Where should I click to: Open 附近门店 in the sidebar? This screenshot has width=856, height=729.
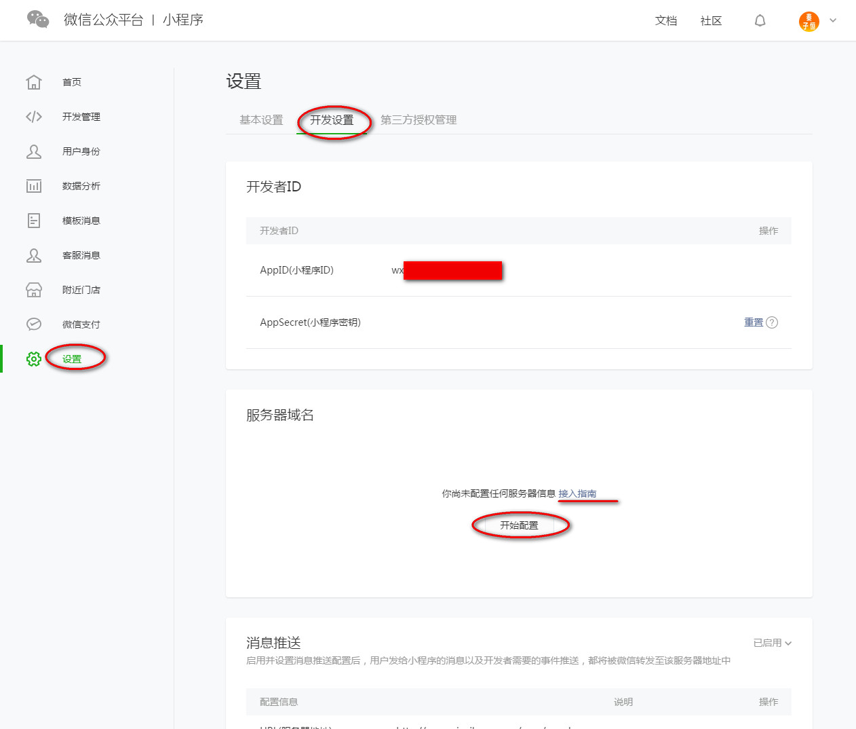pos(81,290)
